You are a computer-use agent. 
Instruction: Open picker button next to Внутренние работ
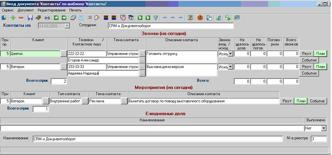click(x=85, y=101)
